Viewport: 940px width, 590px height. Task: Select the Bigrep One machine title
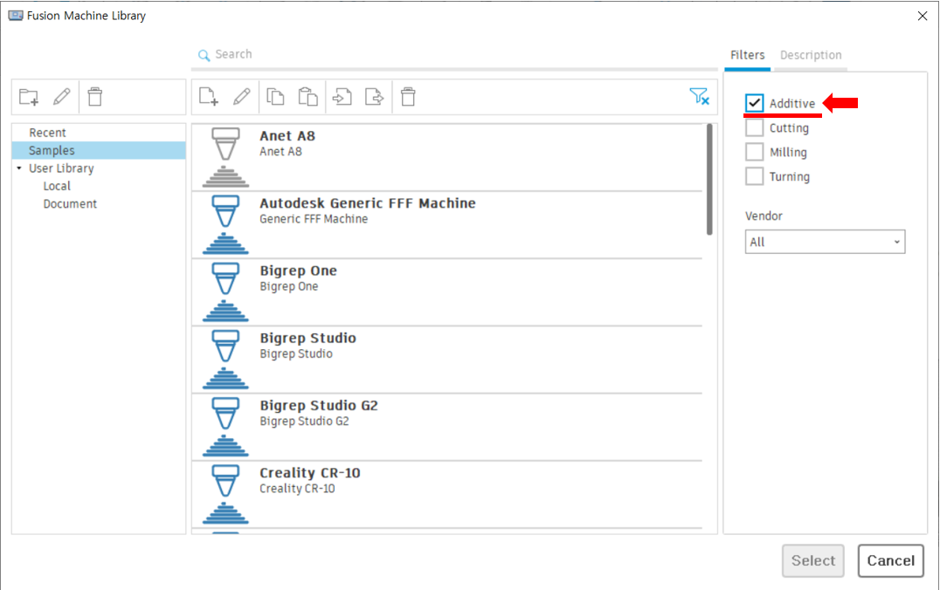click(x=298, y=271)
